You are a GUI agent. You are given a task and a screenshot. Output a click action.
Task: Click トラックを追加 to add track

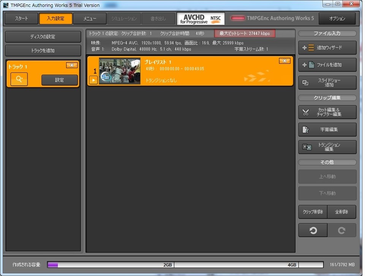[x=43, y=50]
